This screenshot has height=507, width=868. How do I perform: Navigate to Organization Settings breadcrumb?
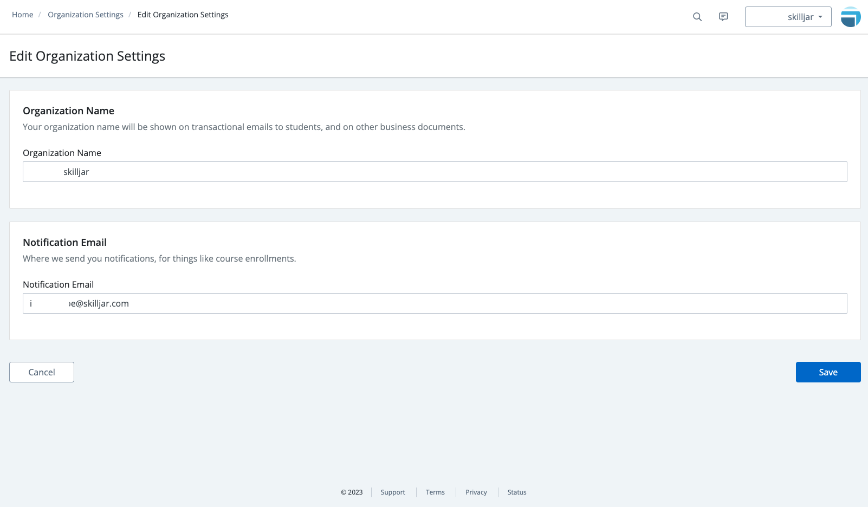coord(86,15)
